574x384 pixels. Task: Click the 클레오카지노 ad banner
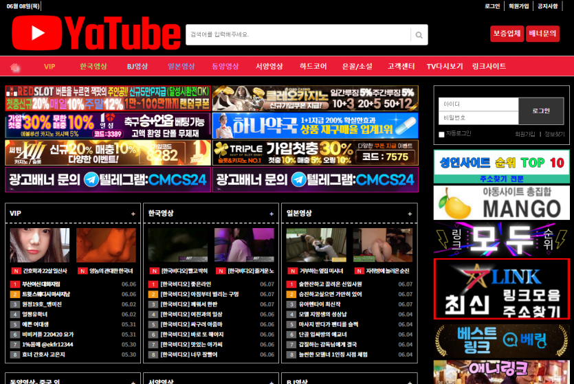point(316,98)
